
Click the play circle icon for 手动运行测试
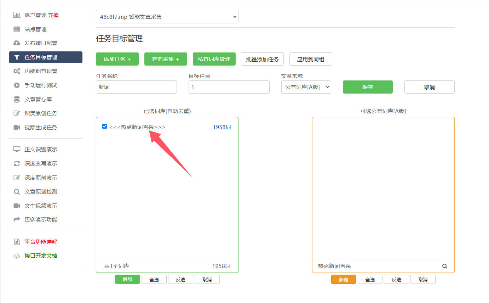pyautogui.click(x=17, y=85)
